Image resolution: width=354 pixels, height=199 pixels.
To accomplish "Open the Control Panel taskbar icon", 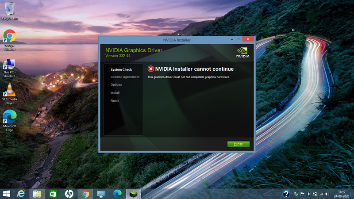I will coord(101,194).
